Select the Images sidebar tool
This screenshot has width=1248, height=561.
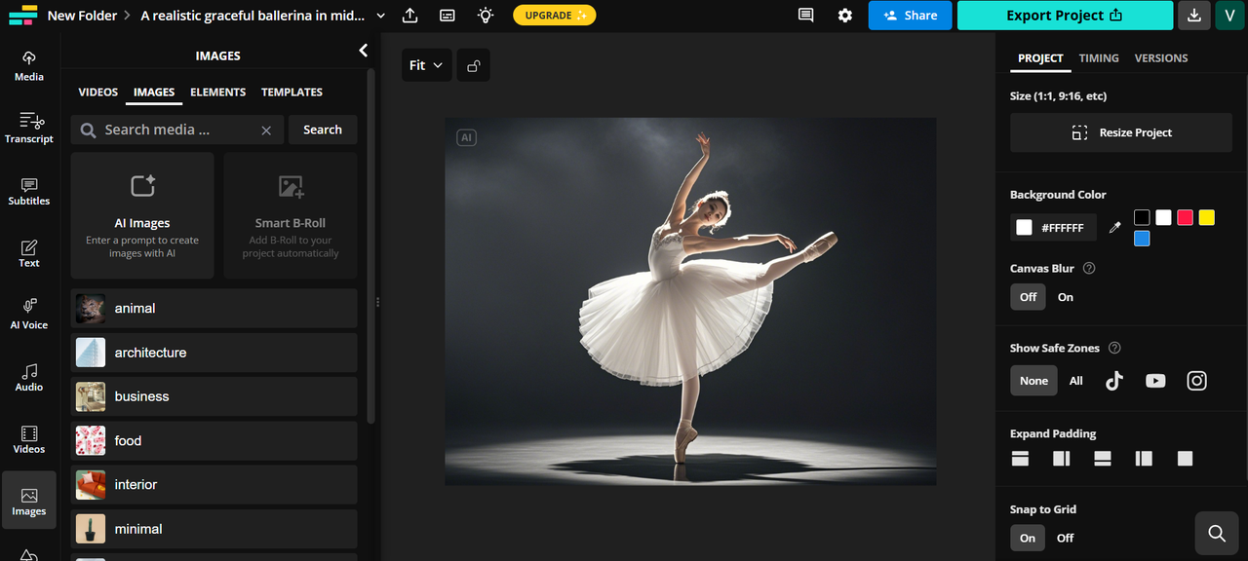(29, 501)
